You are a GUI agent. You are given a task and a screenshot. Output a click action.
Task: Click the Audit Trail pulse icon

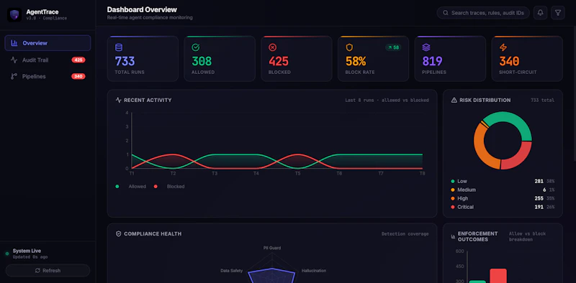point(14,60)
